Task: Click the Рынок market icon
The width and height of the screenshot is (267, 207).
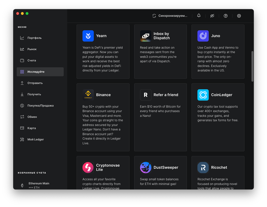Action: coord(22,49)
